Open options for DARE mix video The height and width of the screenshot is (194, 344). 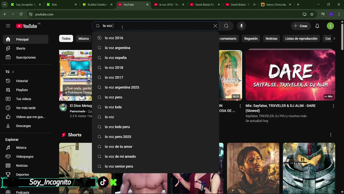[333, 106]
